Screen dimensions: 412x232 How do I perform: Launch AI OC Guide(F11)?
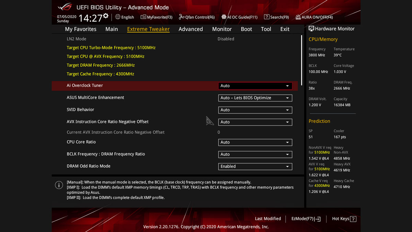239,17
